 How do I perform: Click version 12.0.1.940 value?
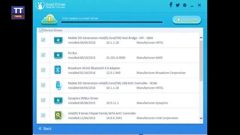tap(113, 73)
